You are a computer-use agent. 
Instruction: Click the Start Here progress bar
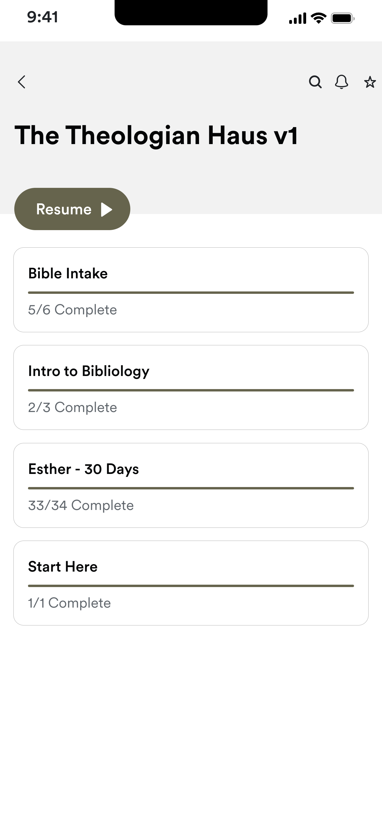pos(191,586)
